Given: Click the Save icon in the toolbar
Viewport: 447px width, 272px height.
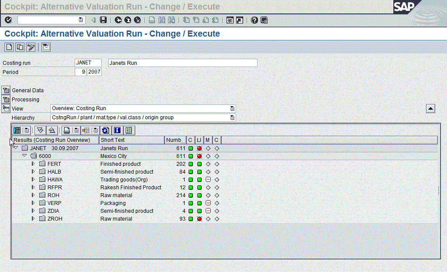Looking at the screenshot, I should (x=103, y=20).
